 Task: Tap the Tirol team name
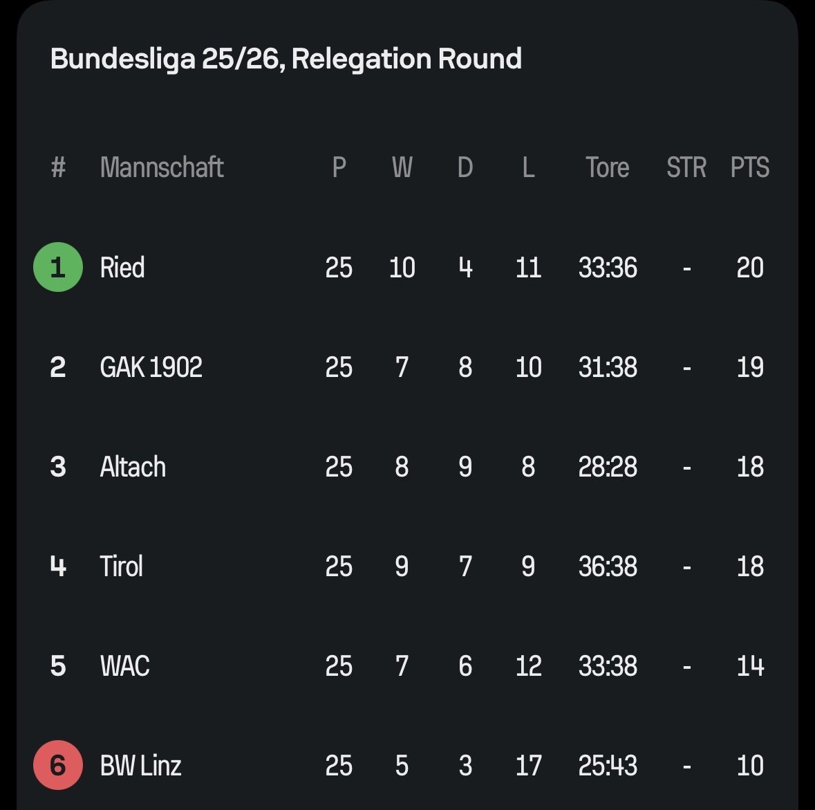tap(122, 567)
